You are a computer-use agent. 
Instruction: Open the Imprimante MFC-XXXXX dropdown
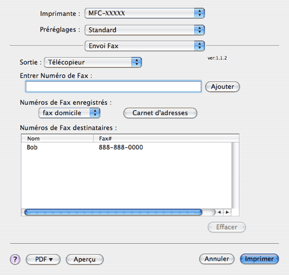[x=144, y=13]
